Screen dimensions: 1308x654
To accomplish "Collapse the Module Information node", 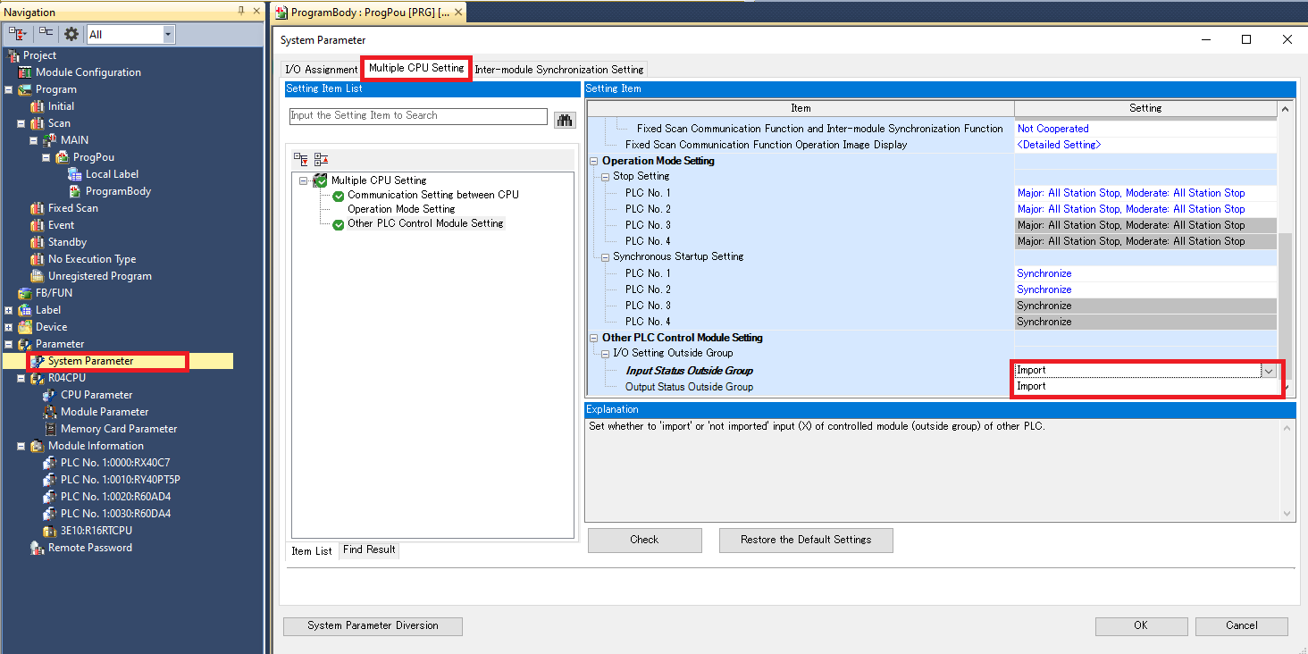I will (x=21, y=446).
